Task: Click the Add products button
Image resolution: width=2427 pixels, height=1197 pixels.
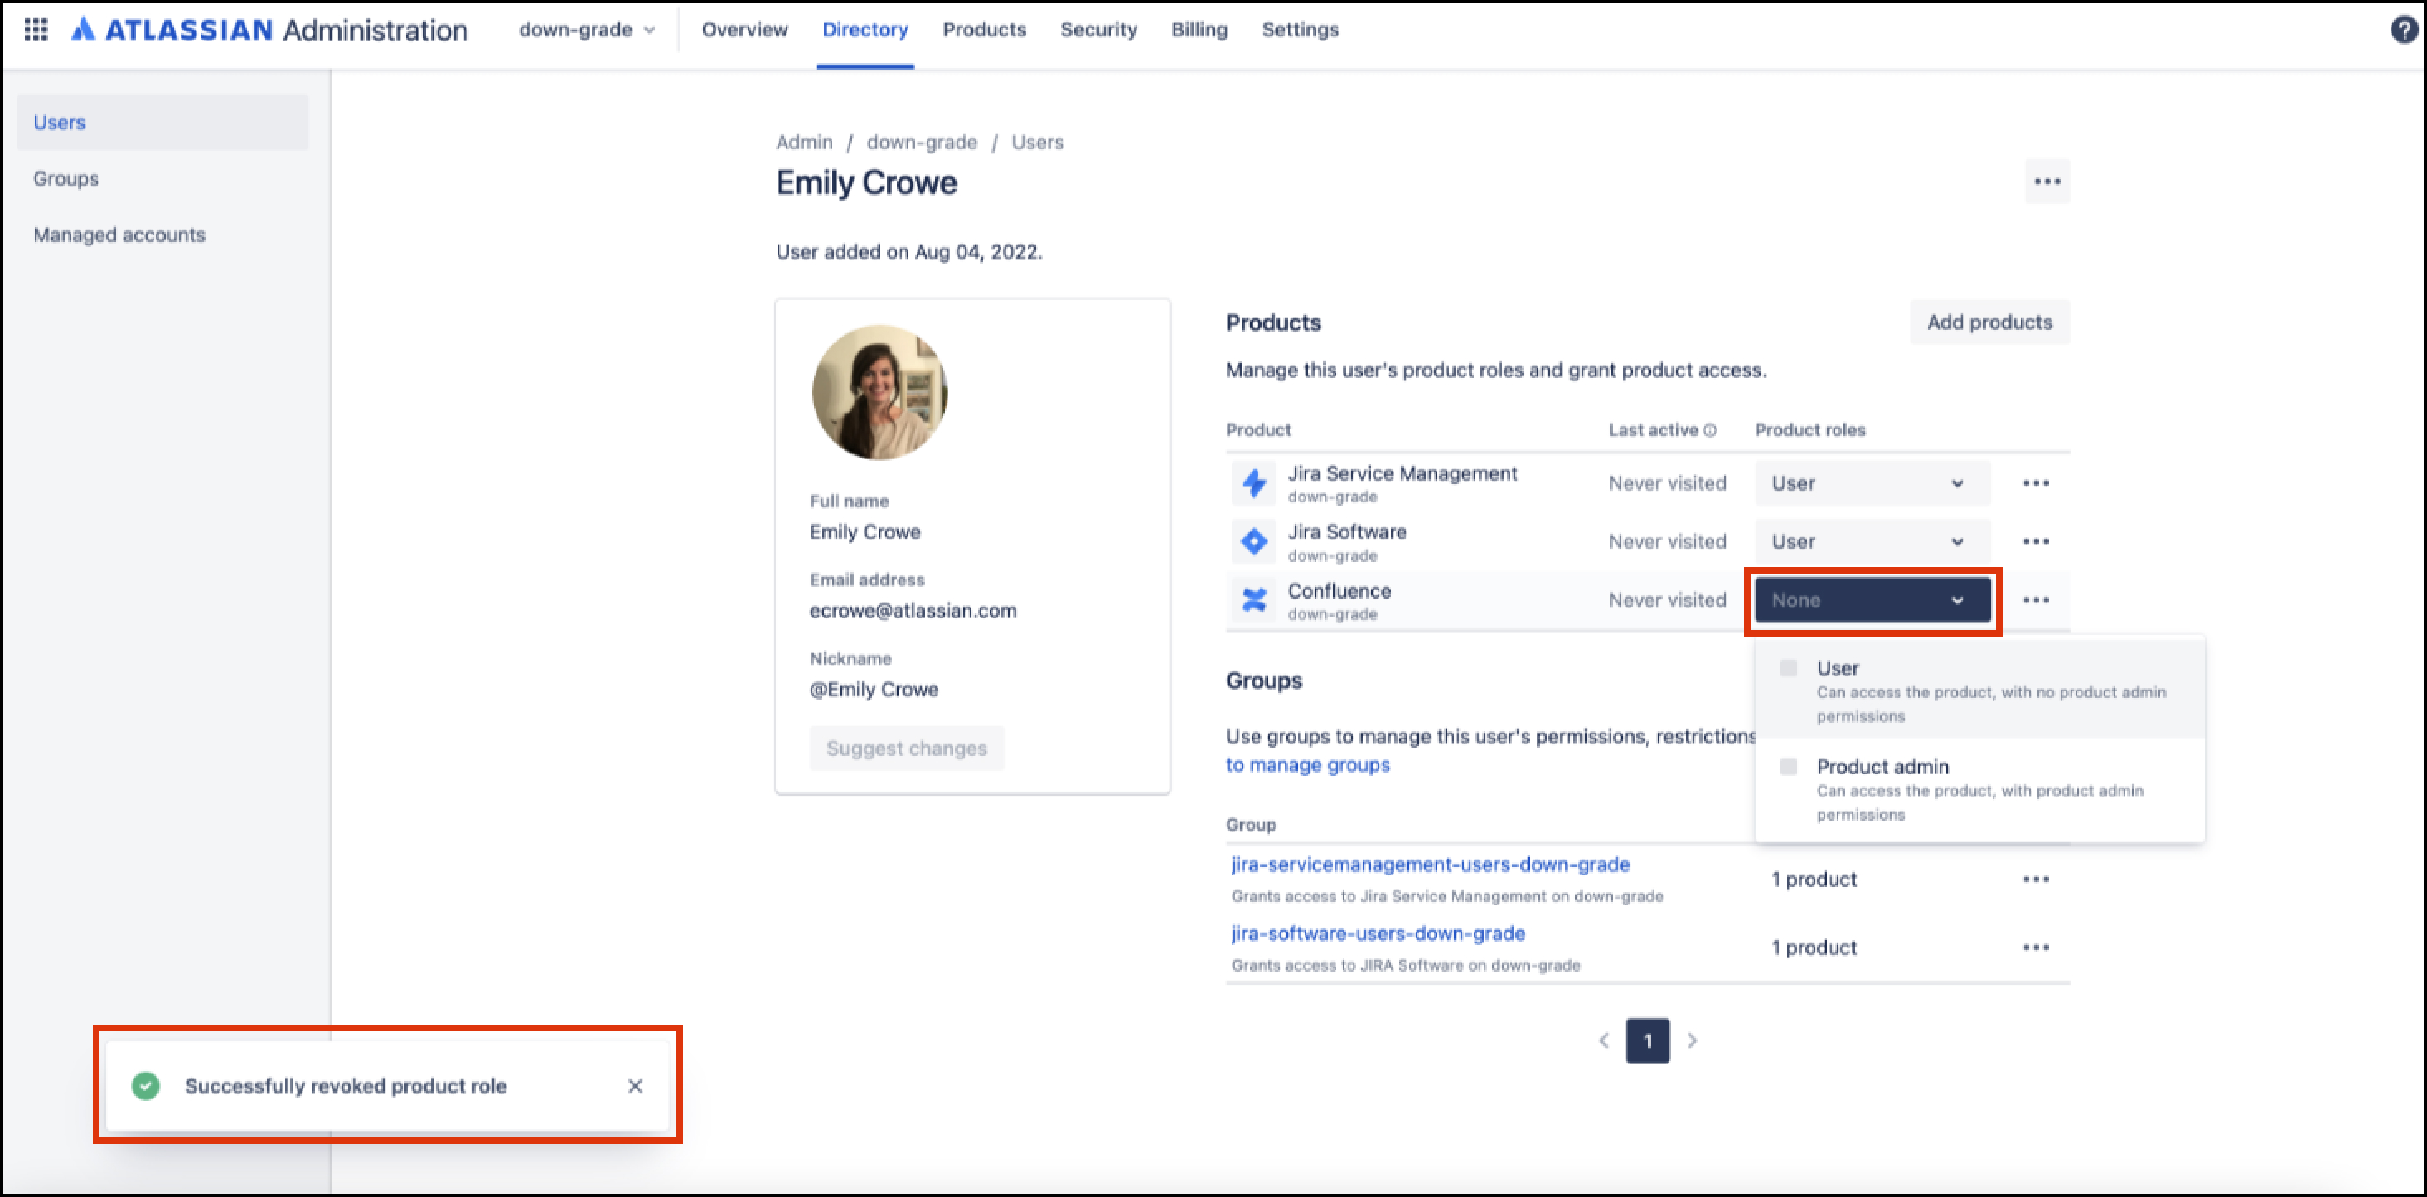Action: coord(1989,322)
